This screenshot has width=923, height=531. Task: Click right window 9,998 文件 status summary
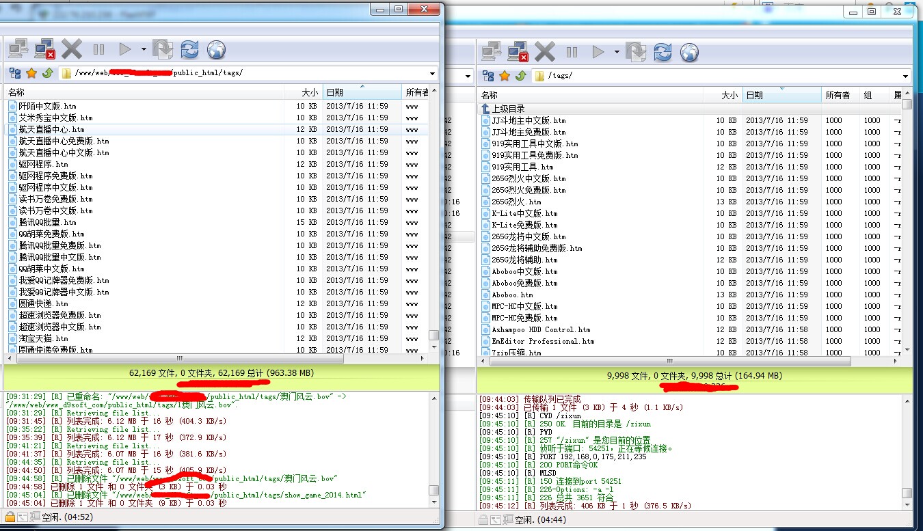695,375
